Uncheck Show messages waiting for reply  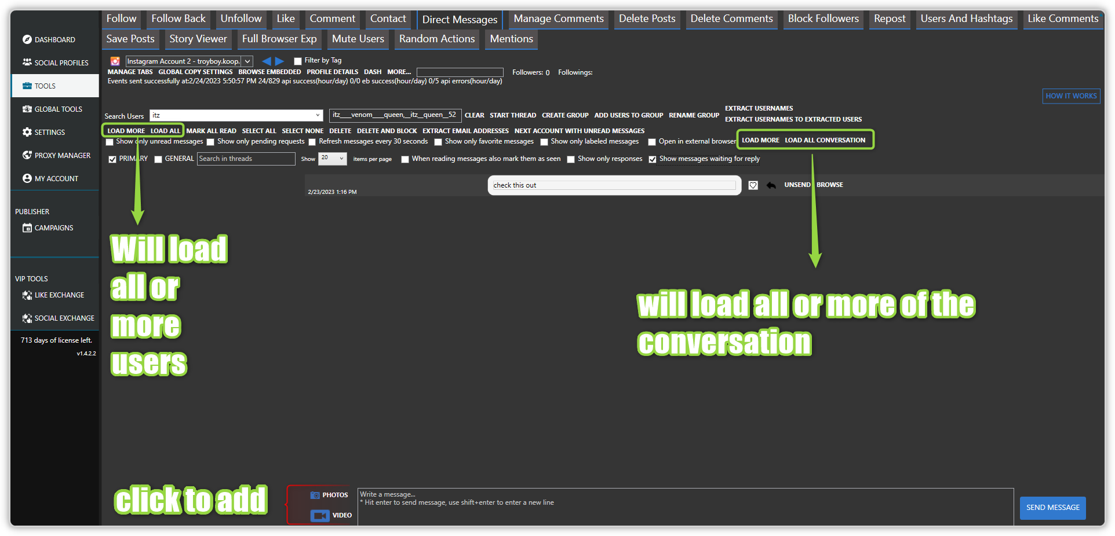click(x=653, y=159)
